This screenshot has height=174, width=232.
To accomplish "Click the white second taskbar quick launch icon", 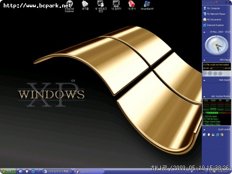I will (x=27, y=171).
